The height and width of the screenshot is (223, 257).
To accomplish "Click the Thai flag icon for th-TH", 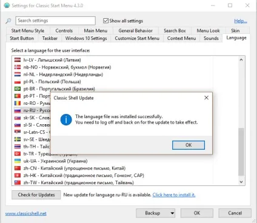I will (x=18, y=147).
